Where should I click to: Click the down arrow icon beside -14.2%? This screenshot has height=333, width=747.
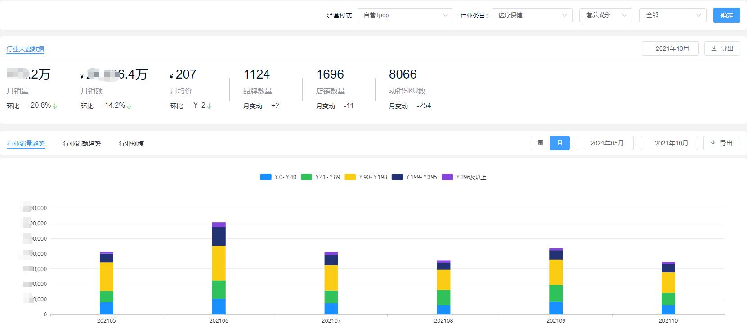point(129,106)
